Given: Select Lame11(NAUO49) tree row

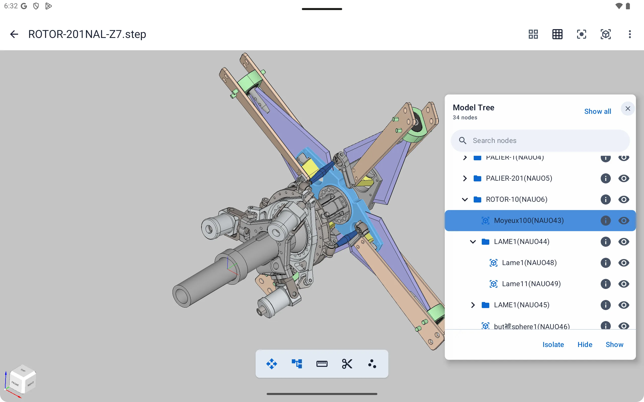Looking at the screenshot, I should click(540, 284).
